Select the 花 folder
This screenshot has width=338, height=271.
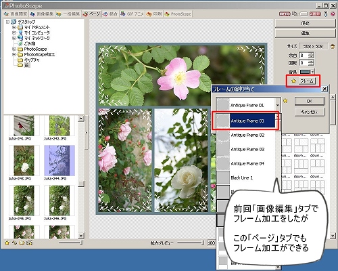(x=26, y=65)
